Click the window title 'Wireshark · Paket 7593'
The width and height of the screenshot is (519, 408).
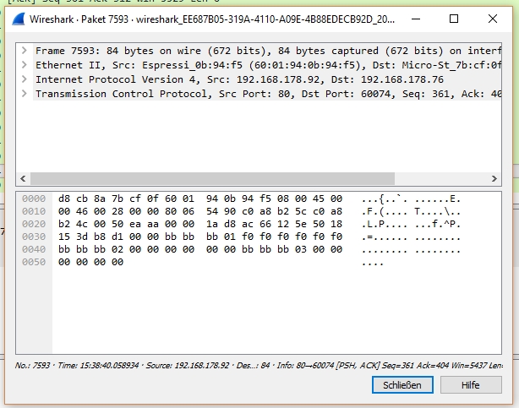[79, 19]
